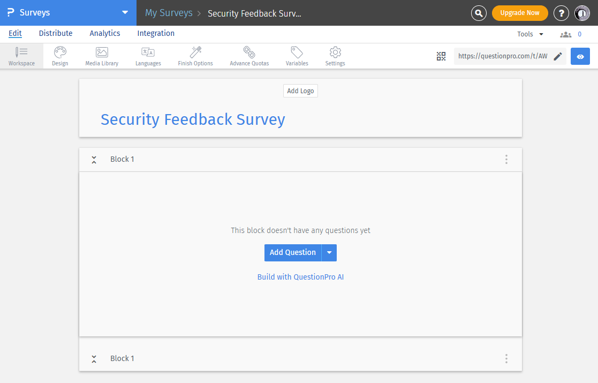This screenshot has width=598, height=383.
Task: Click the Add Question button
Action: [293, 252]
